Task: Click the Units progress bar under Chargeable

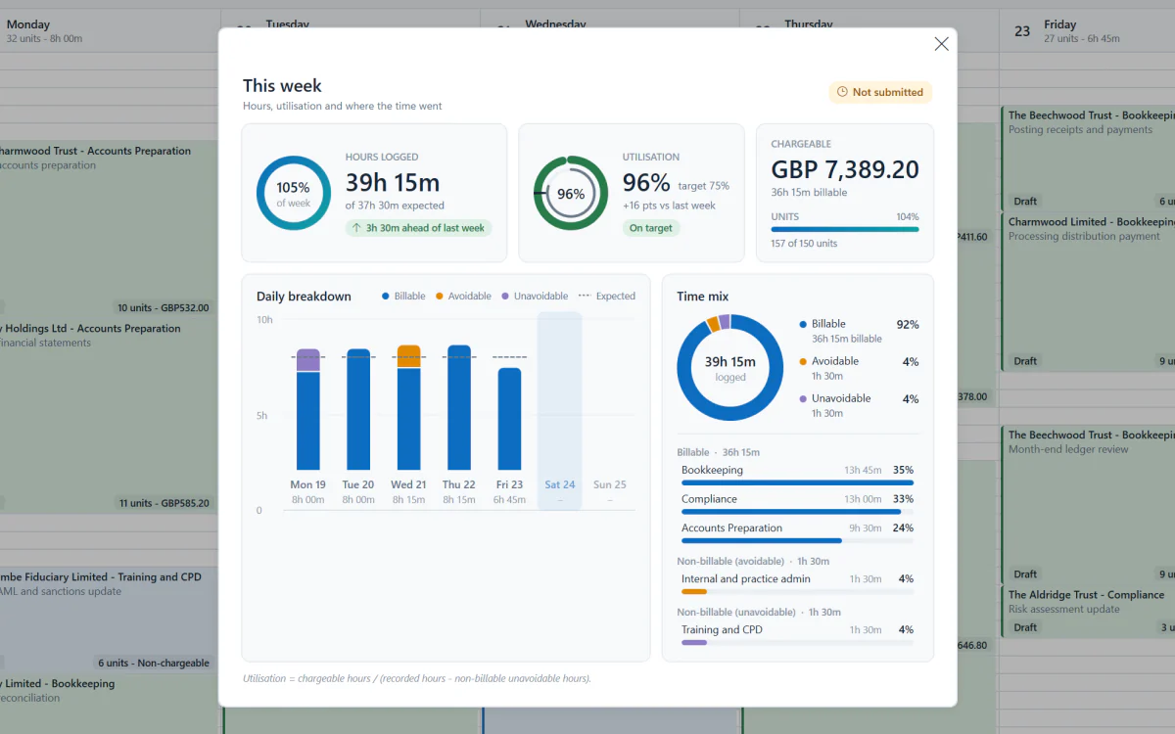Action: pyautogui.click(x=845, y=229)
